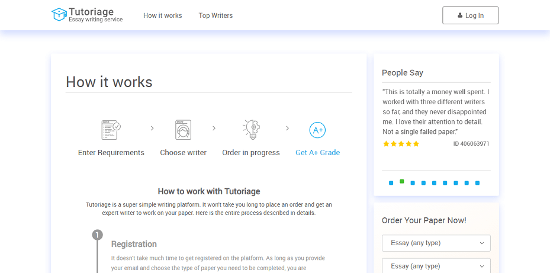This screenshot has height=273, width=550.
Task: Select the eighth review carousel dot
Action: click(x=467, y=183)
